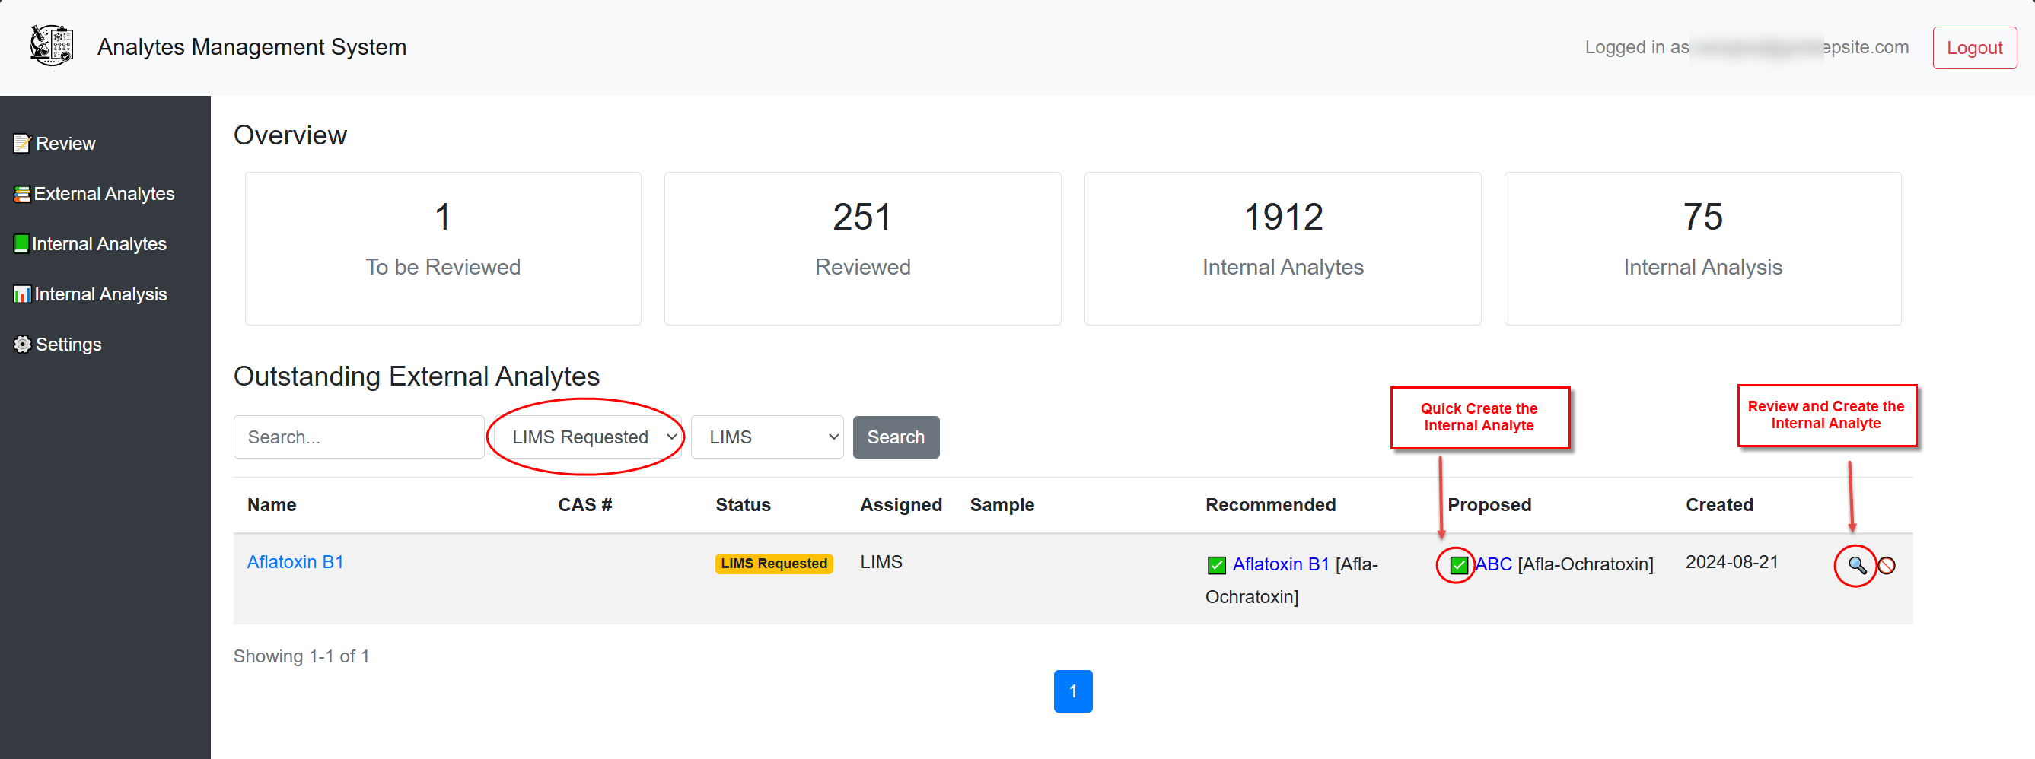This screenshot has height=759, width=2035.
Task: Click the magnifier review icon for Aflatoxin B1
Action: click(1855, 566)
